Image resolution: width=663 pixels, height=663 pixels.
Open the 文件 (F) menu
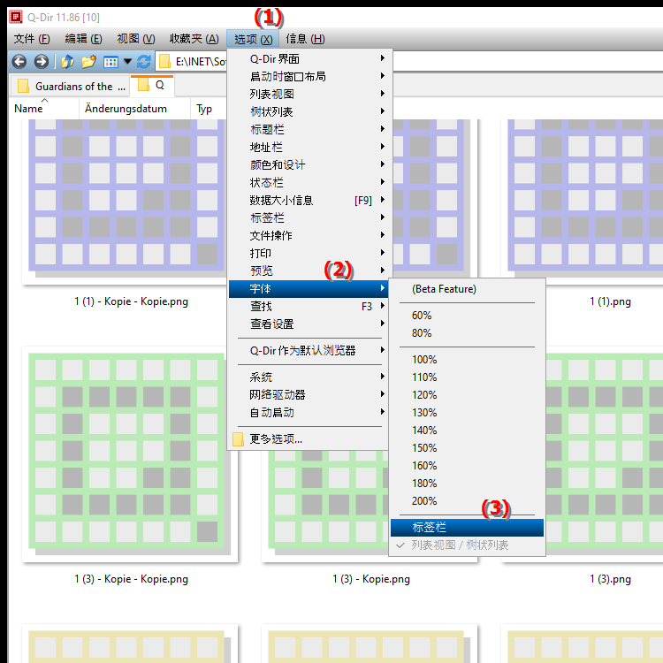[32, 39]
